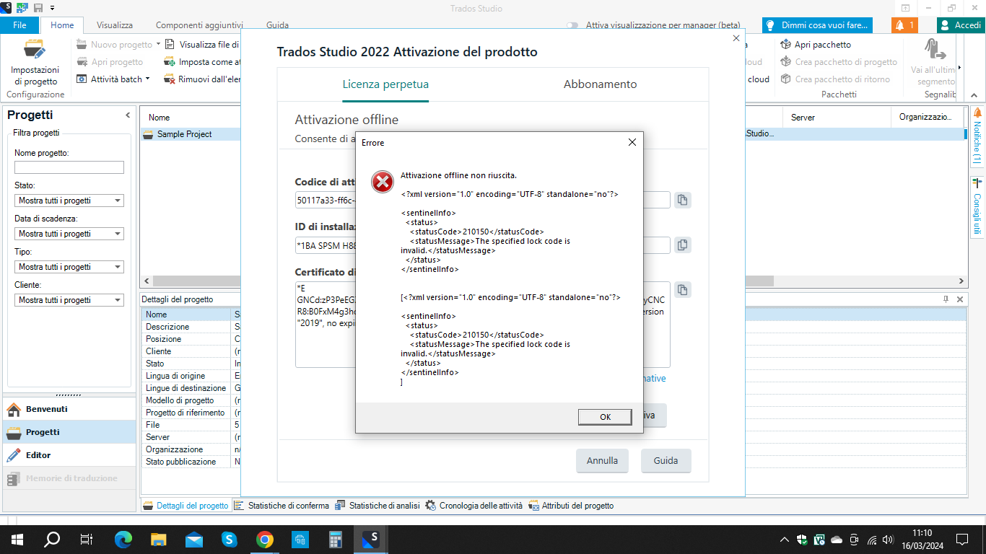This screenshot has height=554, width=986.
Task: Toggle Attiva visualizzazione per manager (beta)
Action: 572,25
